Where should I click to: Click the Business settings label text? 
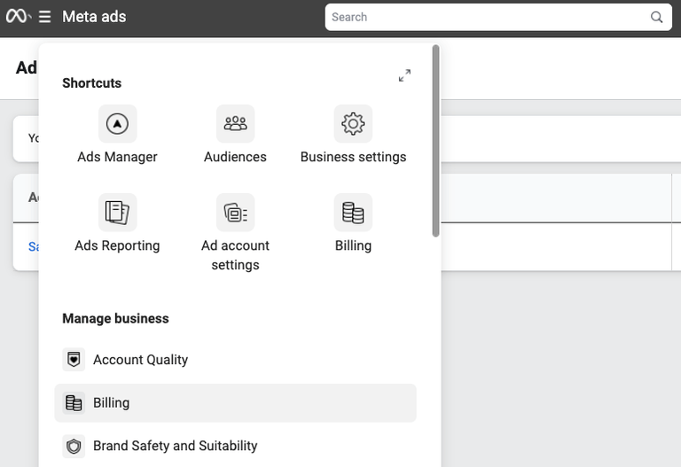tap(353, 157)
